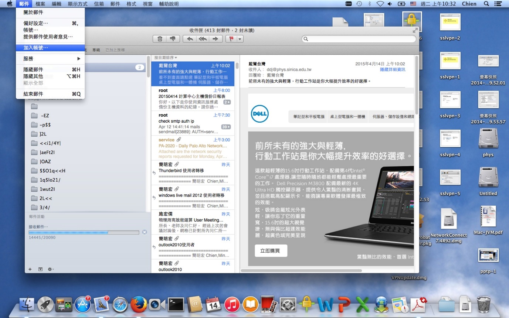
Task: Click the inbox unread count badge 2
Action: pos(139,67)
